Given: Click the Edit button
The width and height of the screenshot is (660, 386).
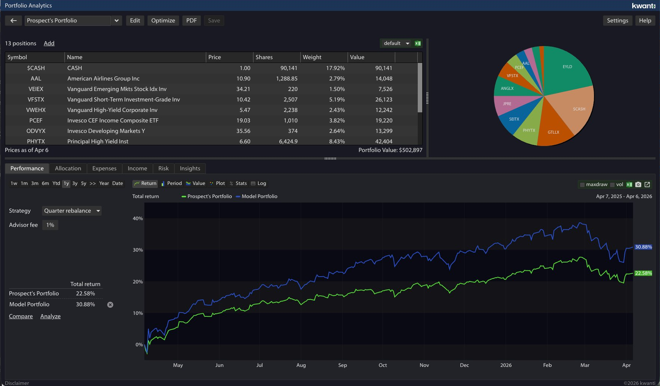Looking at the screenshot, I should [x=135, y=21].
